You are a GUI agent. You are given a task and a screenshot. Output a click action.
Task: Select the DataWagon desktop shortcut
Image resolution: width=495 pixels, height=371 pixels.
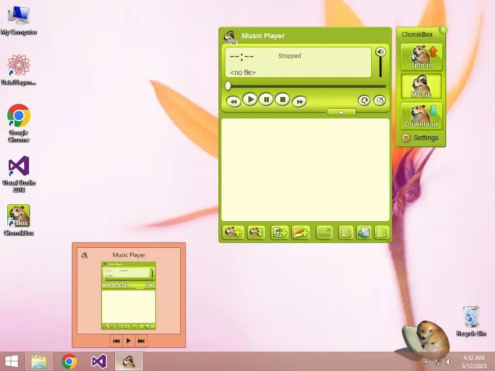coord(19,70)
